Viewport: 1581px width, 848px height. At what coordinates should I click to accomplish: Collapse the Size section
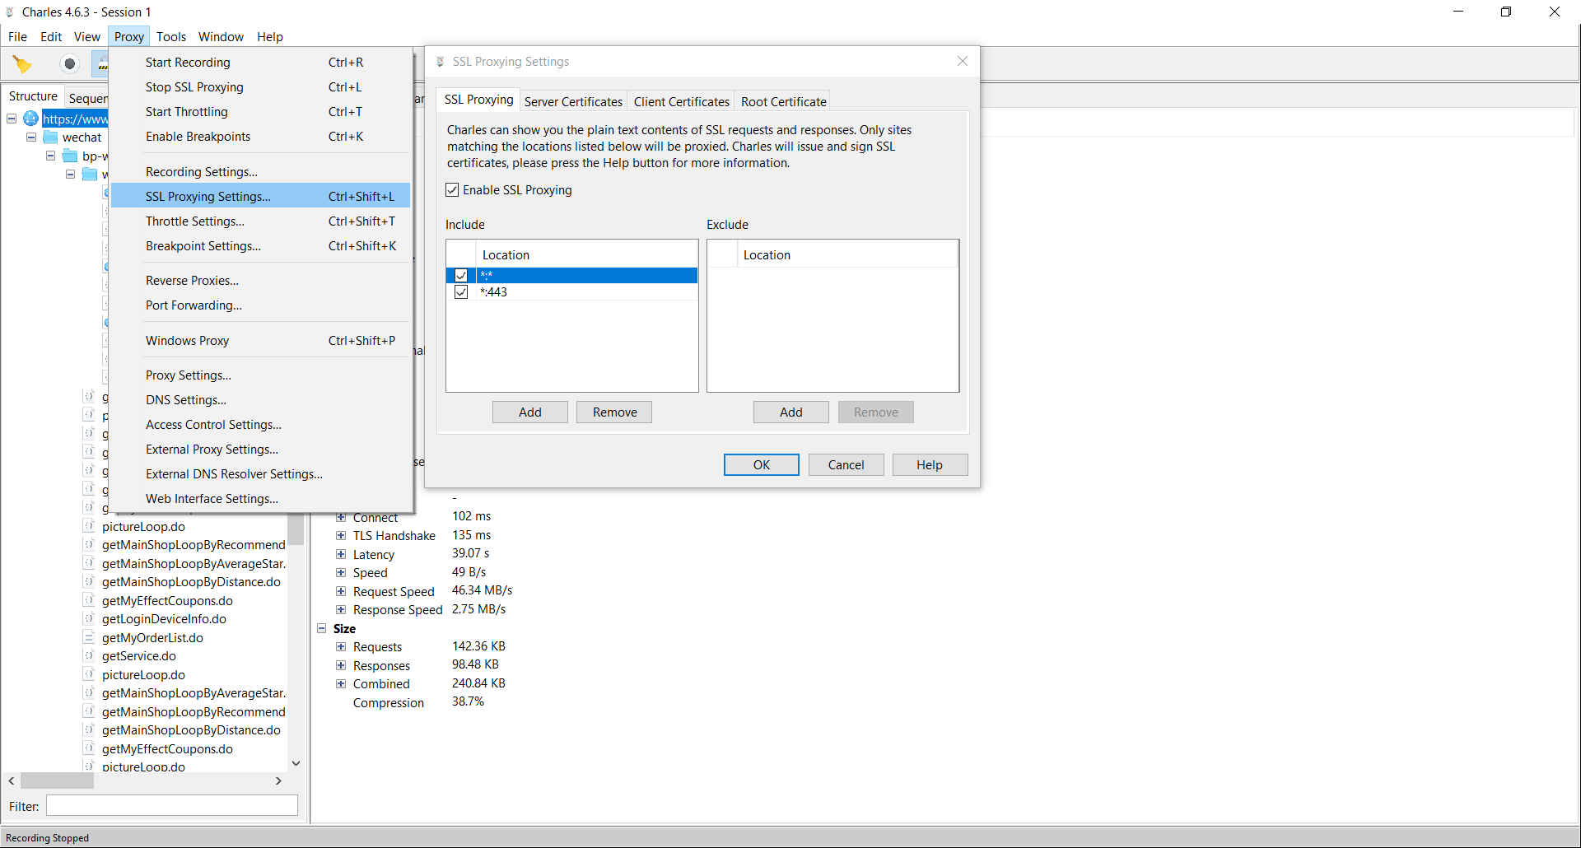(x=322, y=629)
